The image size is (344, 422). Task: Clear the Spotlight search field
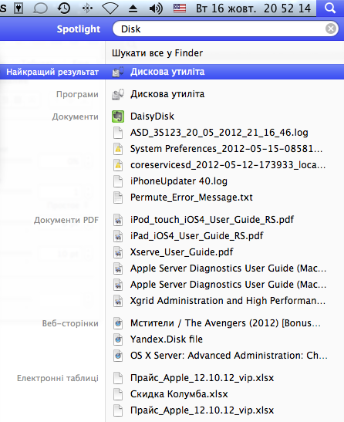point(331,29)
